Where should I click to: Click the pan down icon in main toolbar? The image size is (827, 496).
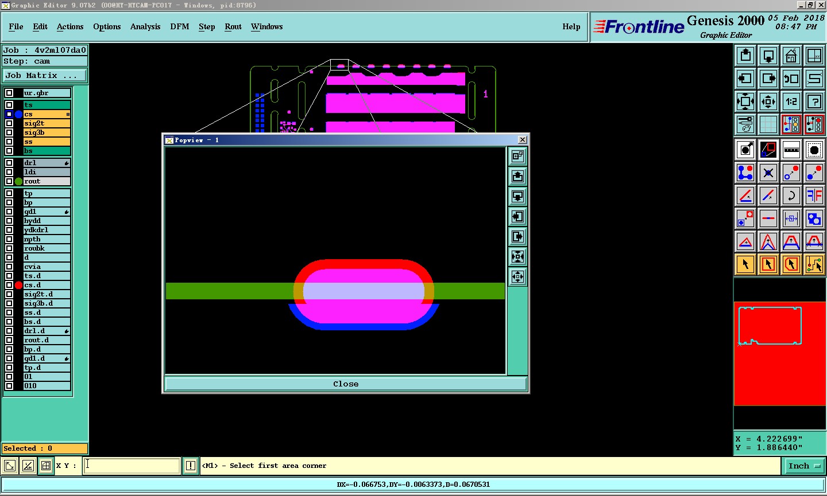coord(768,56)
